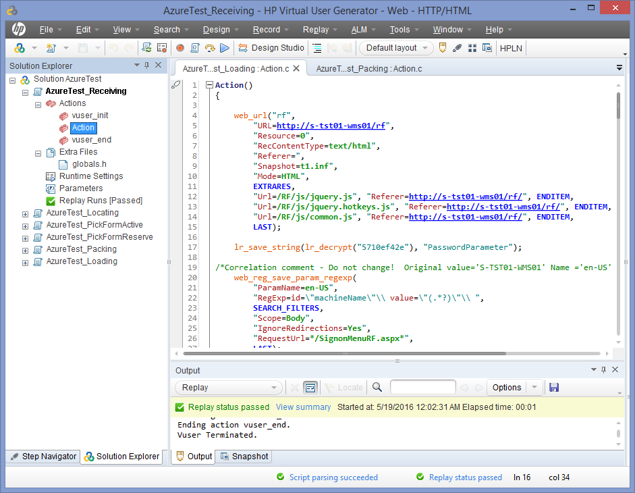Image resolution: width=635 pixels, height=493 pixels.
Task: Toggle word wrap icon in Output toolbar
Action: click(x=310, y=388)
